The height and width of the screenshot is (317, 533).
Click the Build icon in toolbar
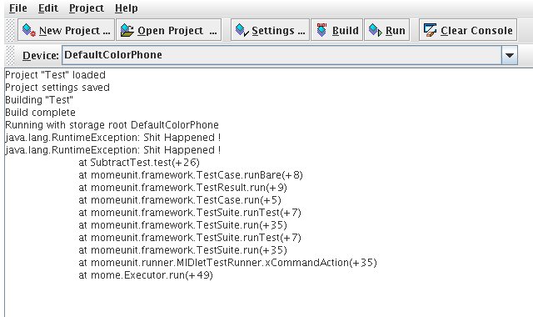[321, 30]
